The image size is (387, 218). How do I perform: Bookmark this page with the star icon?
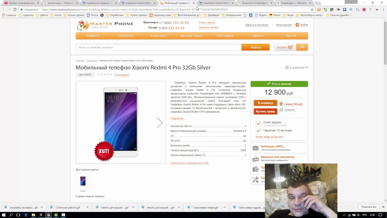pyautogui.click(x=312, y=9)
